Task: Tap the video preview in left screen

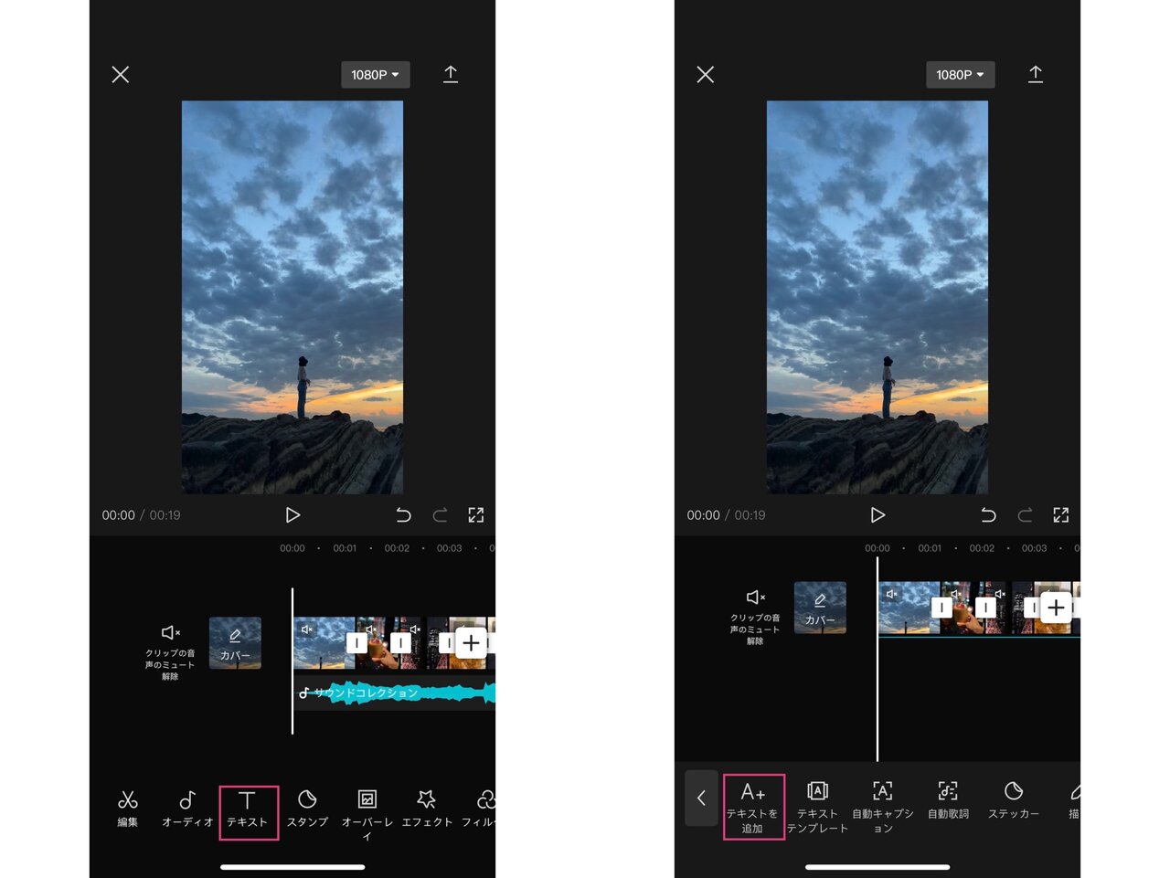Action: 292,297
